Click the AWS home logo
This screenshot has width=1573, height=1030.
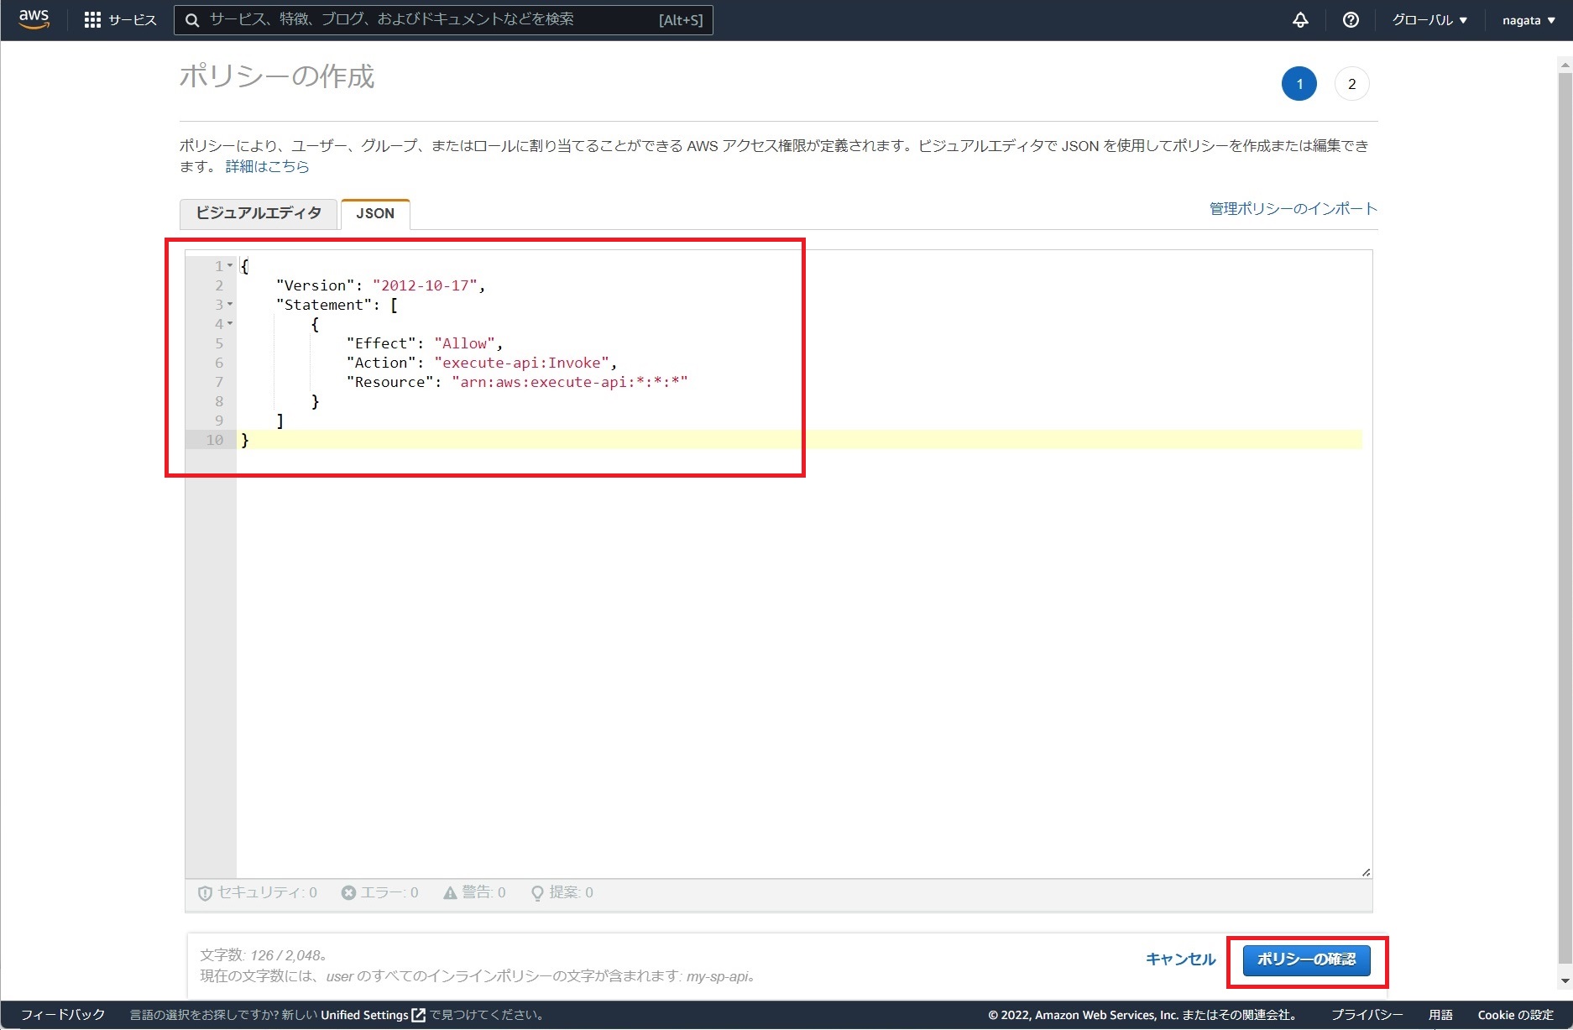tap(32, 19)
